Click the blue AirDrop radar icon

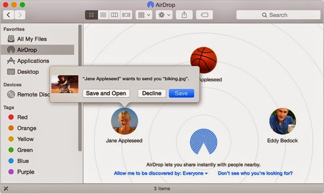(204, 142)
